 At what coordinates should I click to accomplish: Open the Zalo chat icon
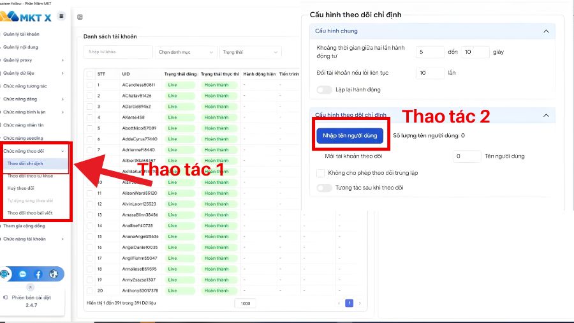23,274
